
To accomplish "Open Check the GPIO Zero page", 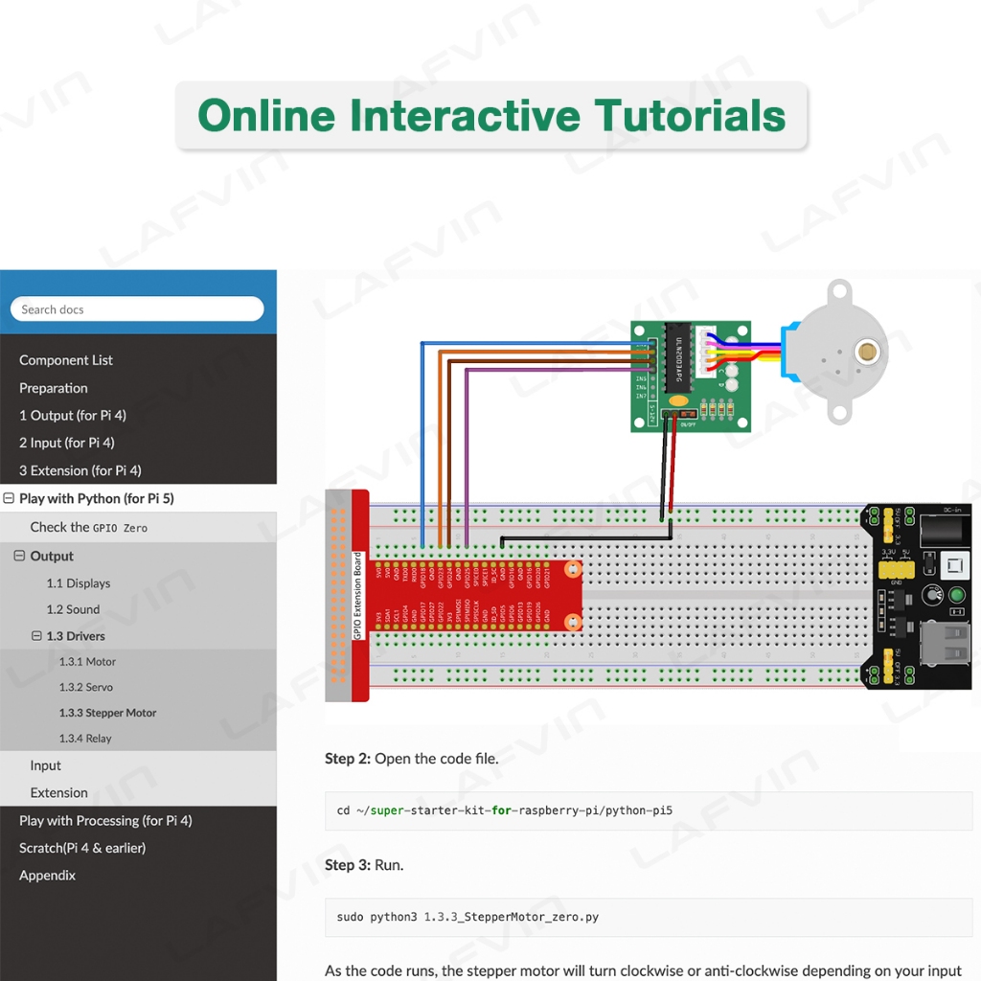I will (x=88, y=527).
